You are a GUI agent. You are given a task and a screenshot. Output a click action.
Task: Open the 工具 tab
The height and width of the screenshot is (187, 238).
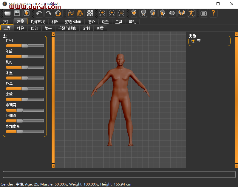[x=119, y=22]
